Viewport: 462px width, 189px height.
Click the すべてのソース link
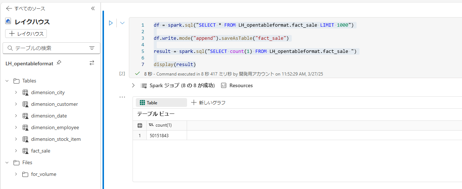point(30,8)
